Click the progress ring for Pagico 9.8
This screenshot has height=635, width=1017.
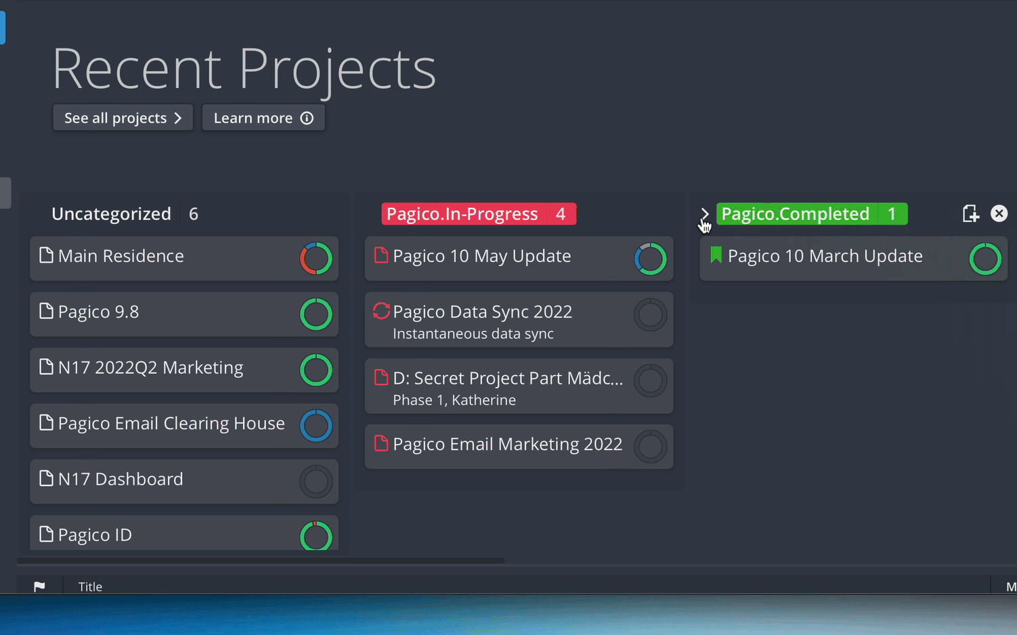316,314
